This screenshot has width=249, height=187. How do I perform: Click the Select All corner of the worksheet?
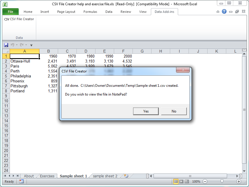[x=6, y=51]
